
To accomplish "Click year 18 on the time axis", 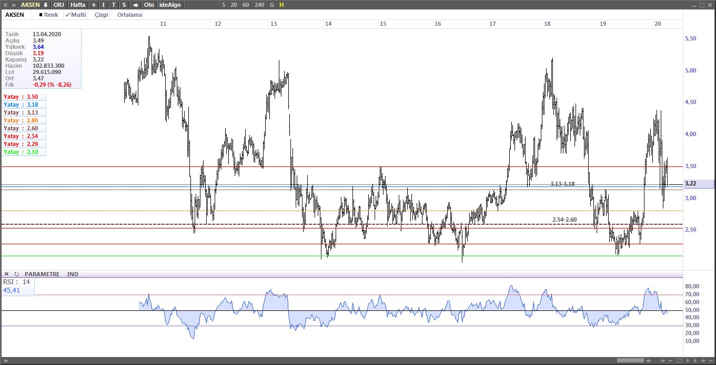I will (x=547, y=24).
